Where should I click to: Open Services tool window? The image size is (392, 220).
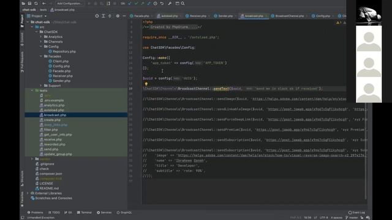click(x=104, y=213)
